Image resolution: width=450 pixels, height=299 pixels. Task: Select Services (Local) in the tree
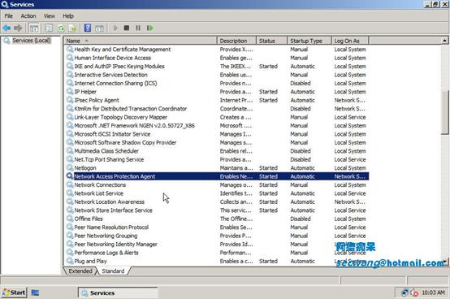(x=32, y=41)
